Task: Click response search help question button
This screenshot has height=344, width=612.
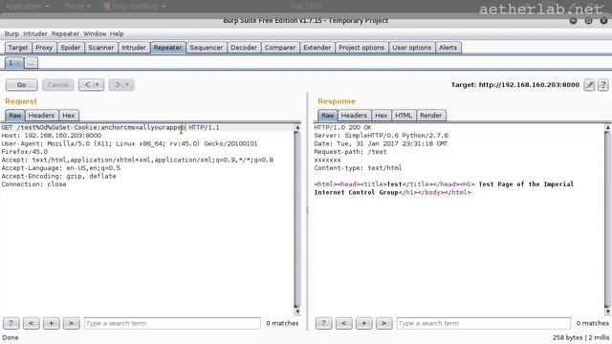Action: 323,323
